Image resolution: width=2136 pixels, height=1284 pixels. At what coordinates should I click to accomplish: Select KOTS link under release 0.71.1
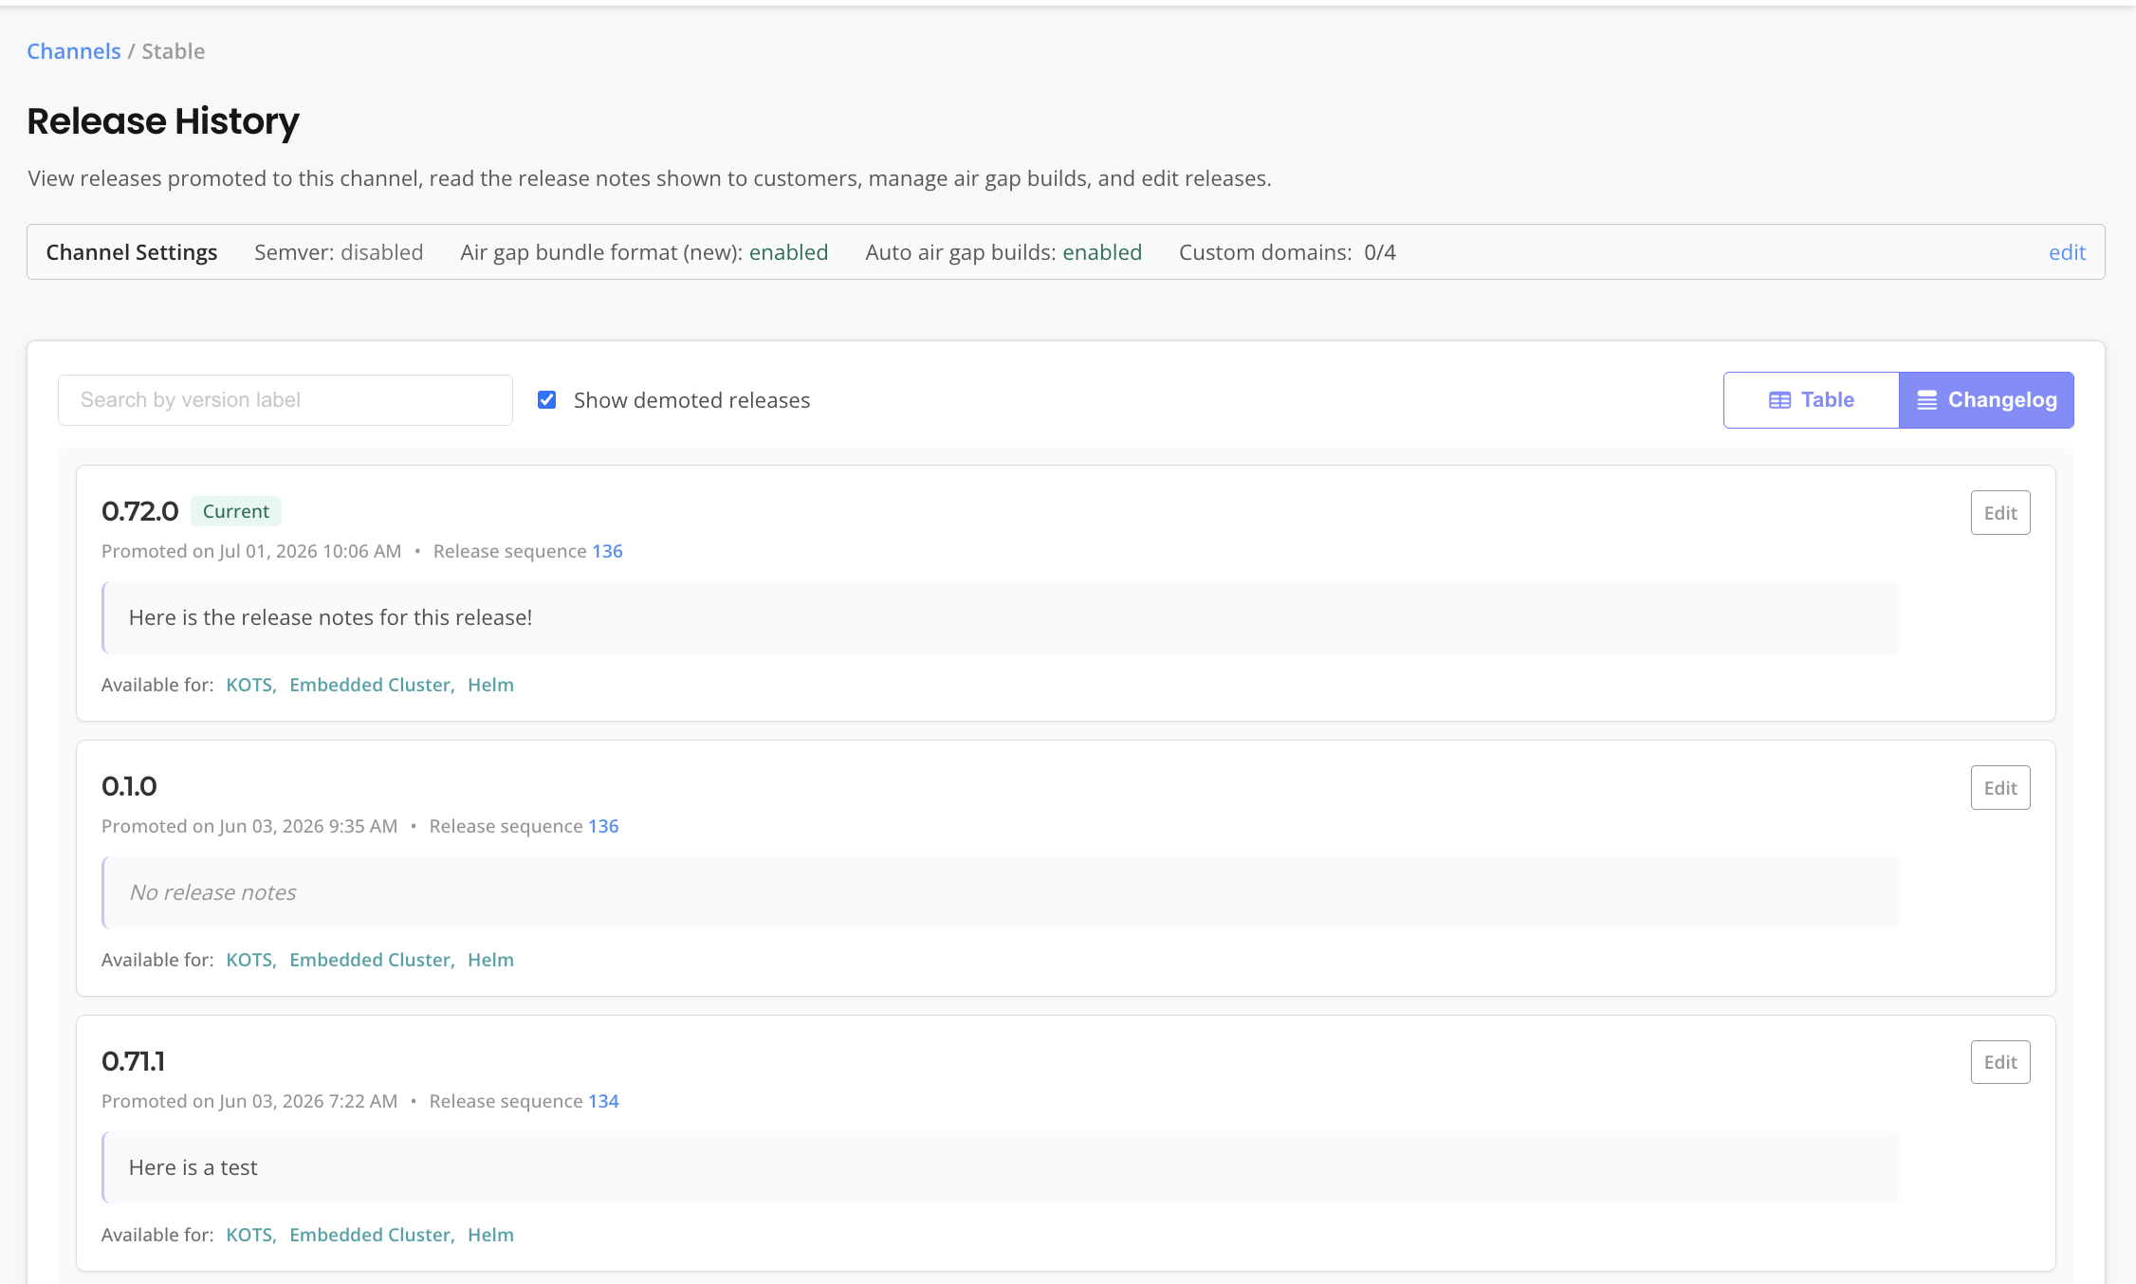pyautogui.click(x=249, y=1235)
